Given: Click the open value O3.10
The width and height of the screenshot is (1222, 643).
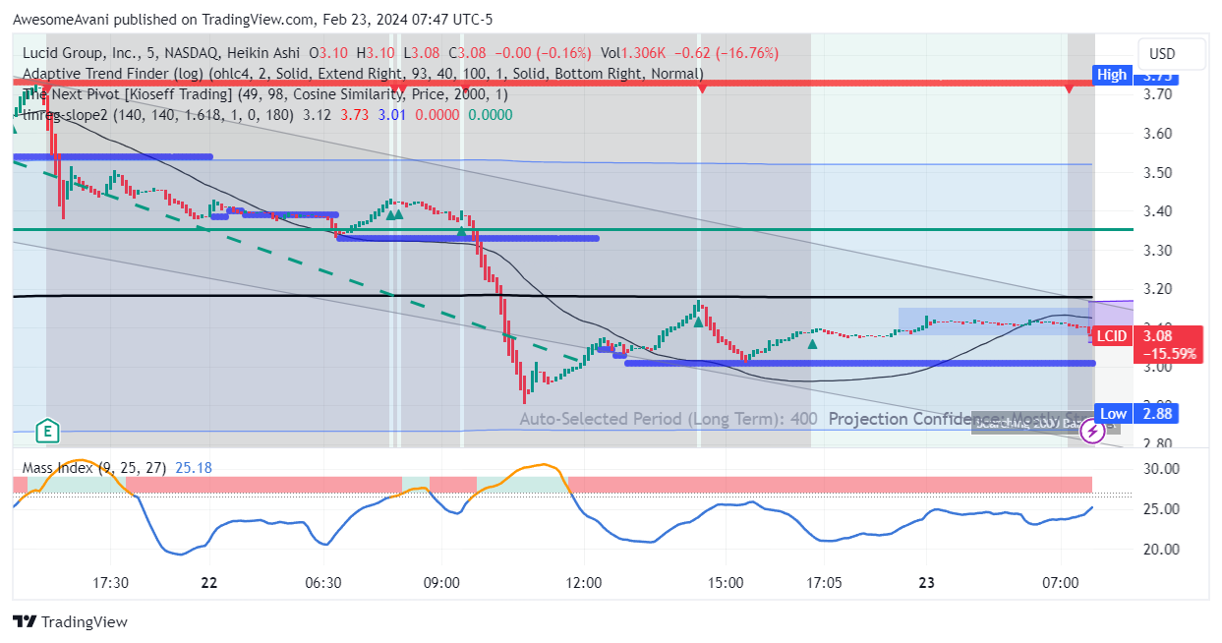Looking at the screenshot, I should click(x=328, y=53).
